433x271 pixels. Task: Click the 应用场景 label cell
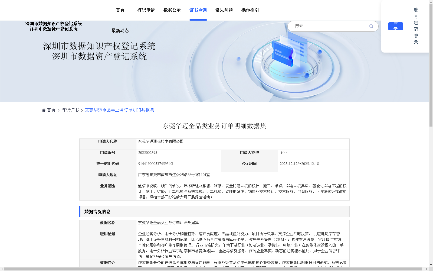coord(108,245)
